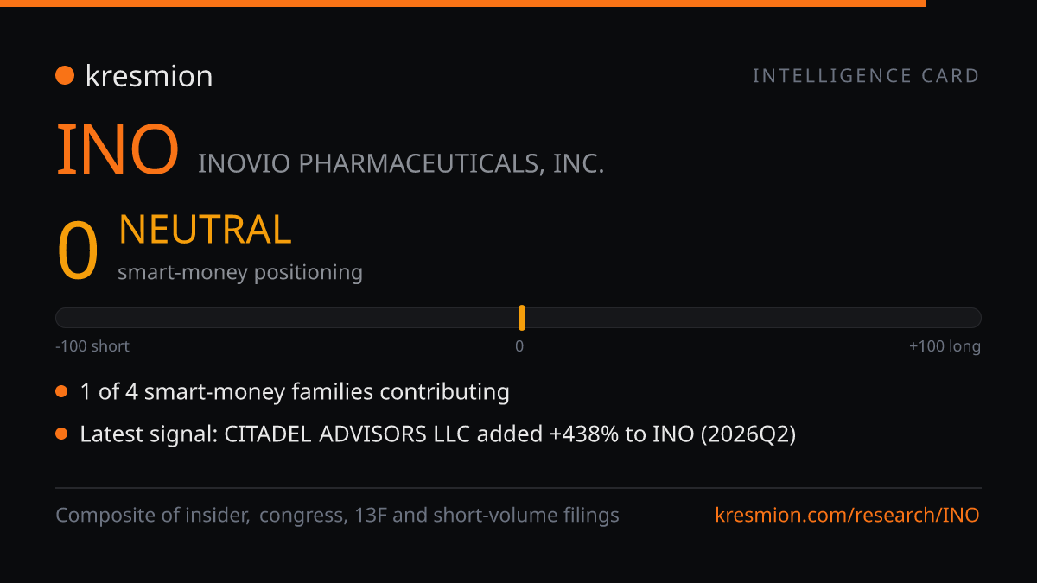
Task: Click the score value 0
Action: click(x=78, y=251)
